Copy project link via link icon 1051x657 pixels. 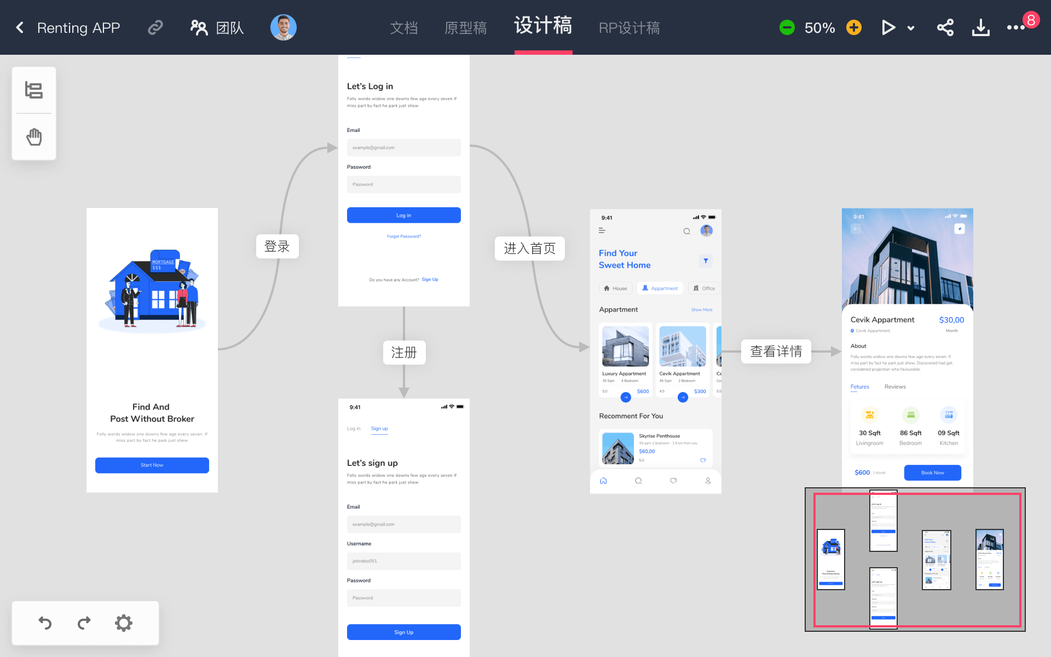coord(155,27)
